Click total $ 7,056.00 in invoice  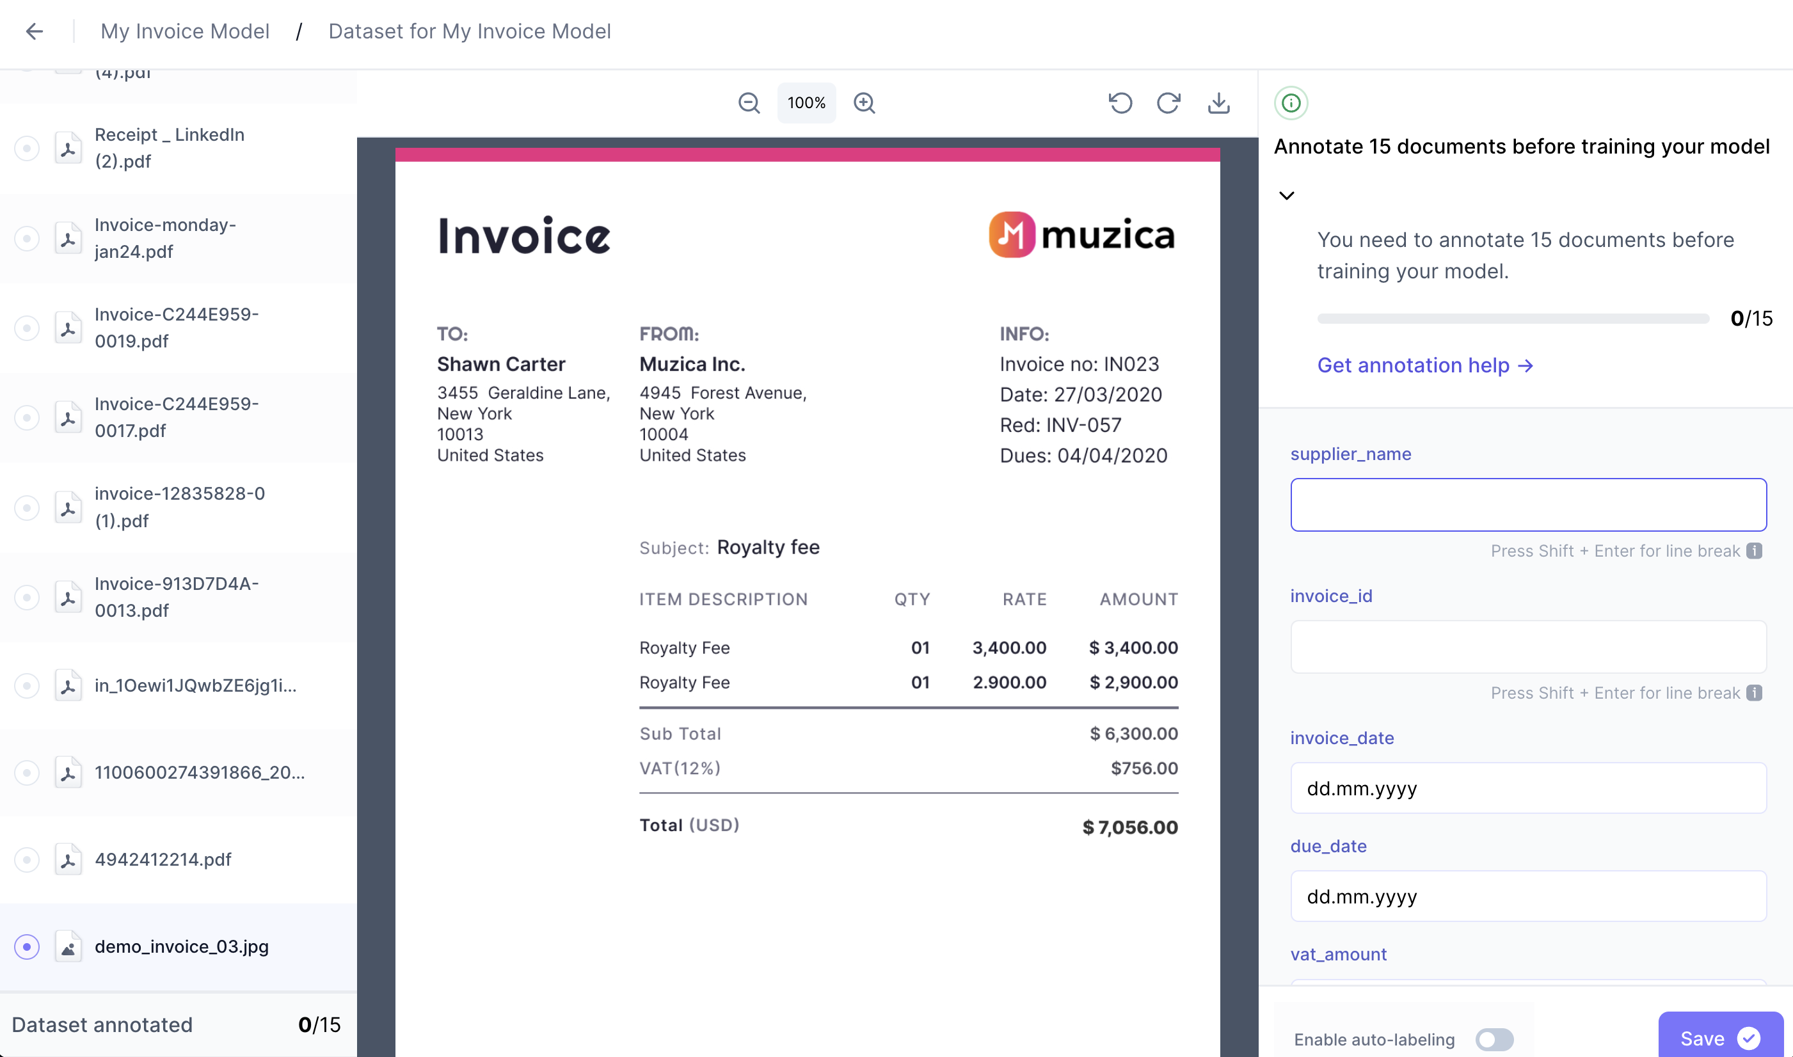(x=1130, y=827)
